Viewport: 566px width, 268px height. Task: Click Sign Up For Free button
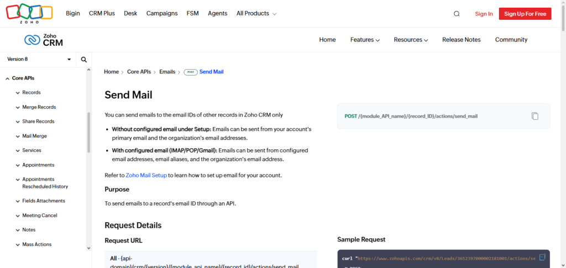[x=525, y=14]
